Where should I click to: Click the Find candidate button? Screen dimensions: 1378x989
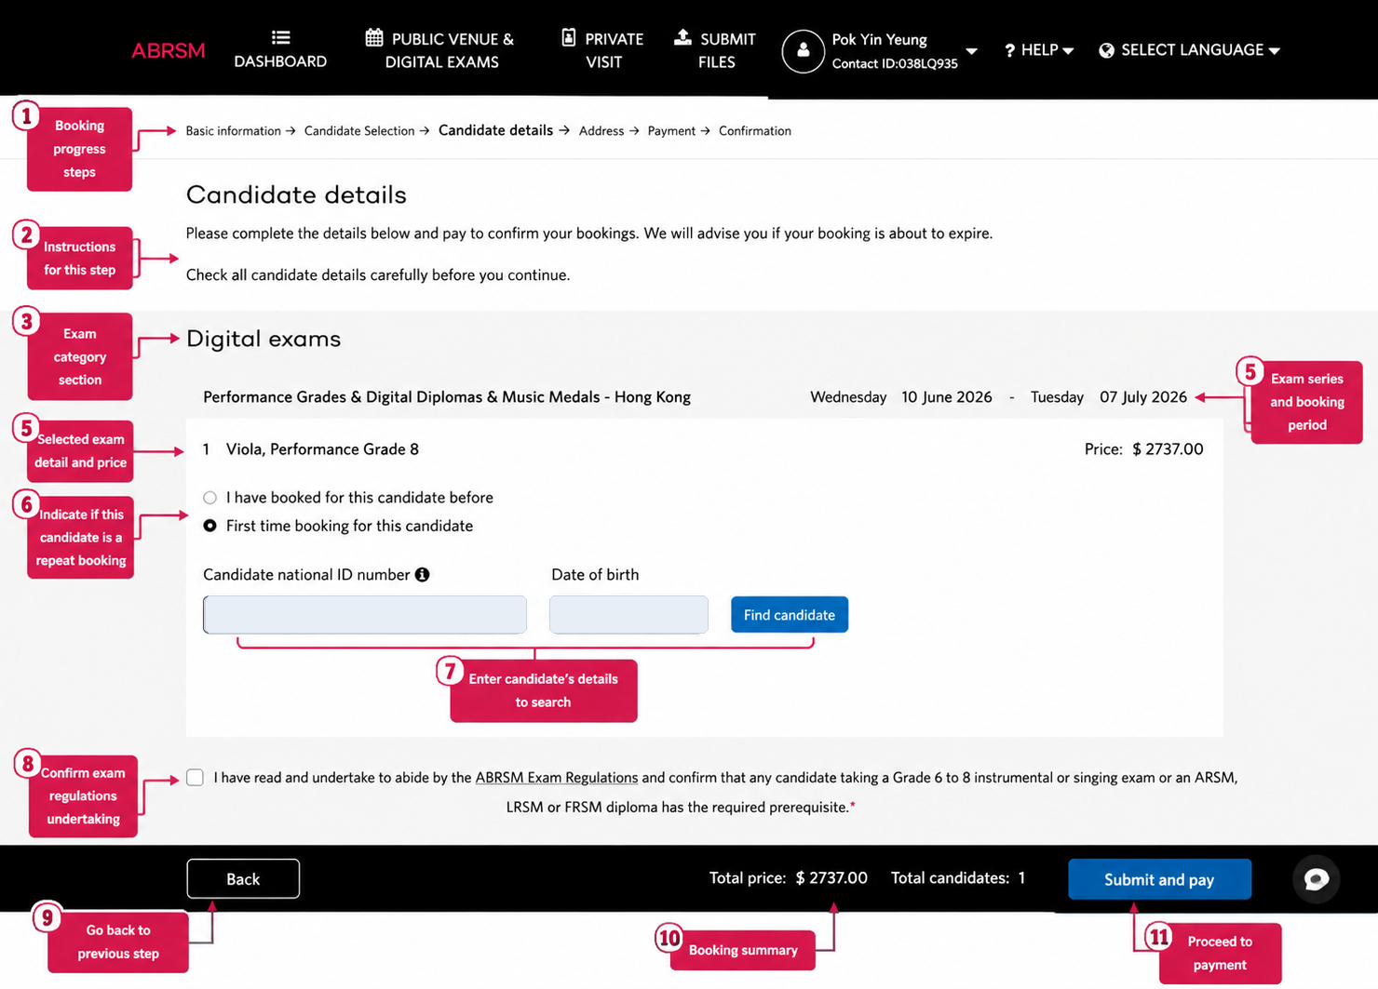pos(790,615)
